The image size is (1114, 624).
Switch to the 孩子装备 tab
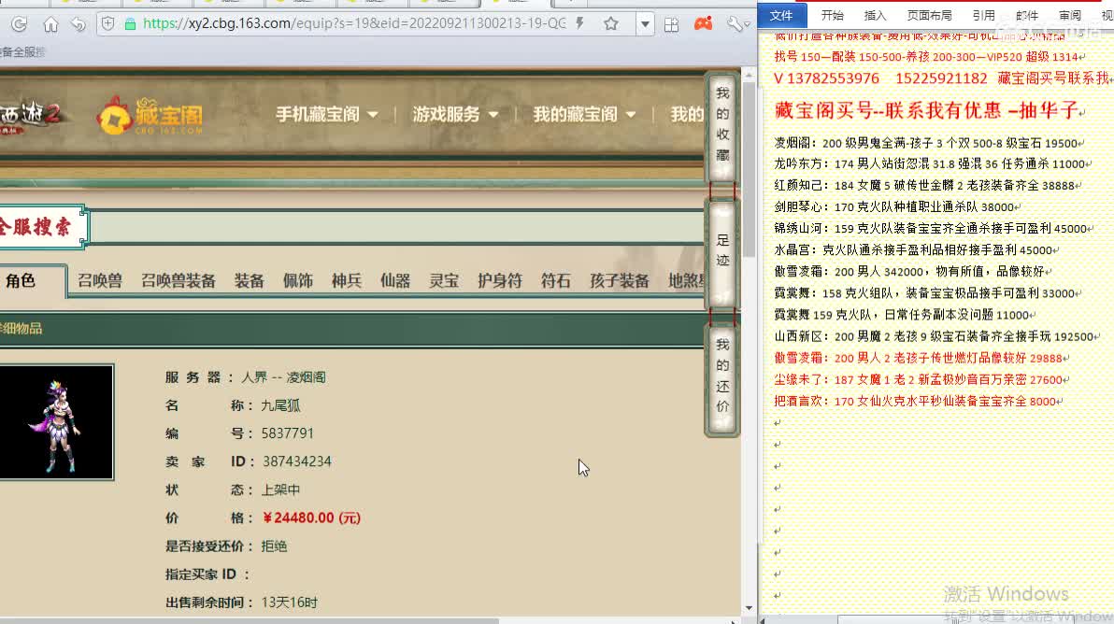click(x=620, y=281)
